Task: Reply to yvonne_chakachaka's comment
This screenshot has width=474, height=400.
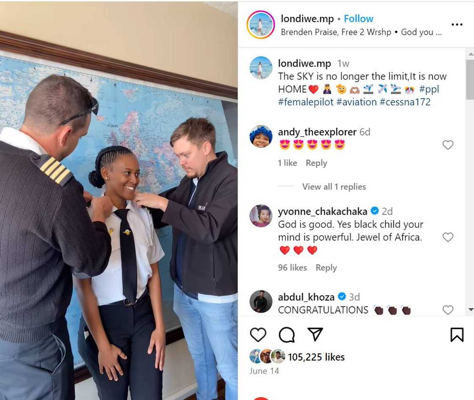Action: [x=326, y=268]
